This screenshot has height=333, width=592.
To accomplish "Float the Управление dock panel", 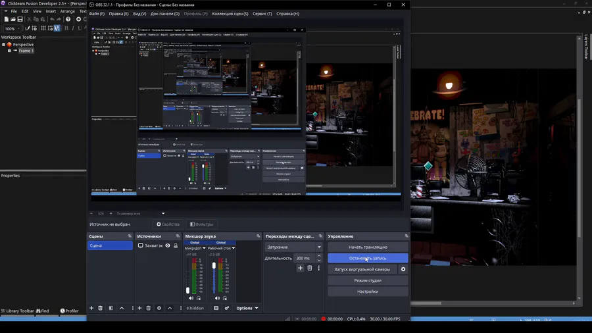I will pos(407,236).
